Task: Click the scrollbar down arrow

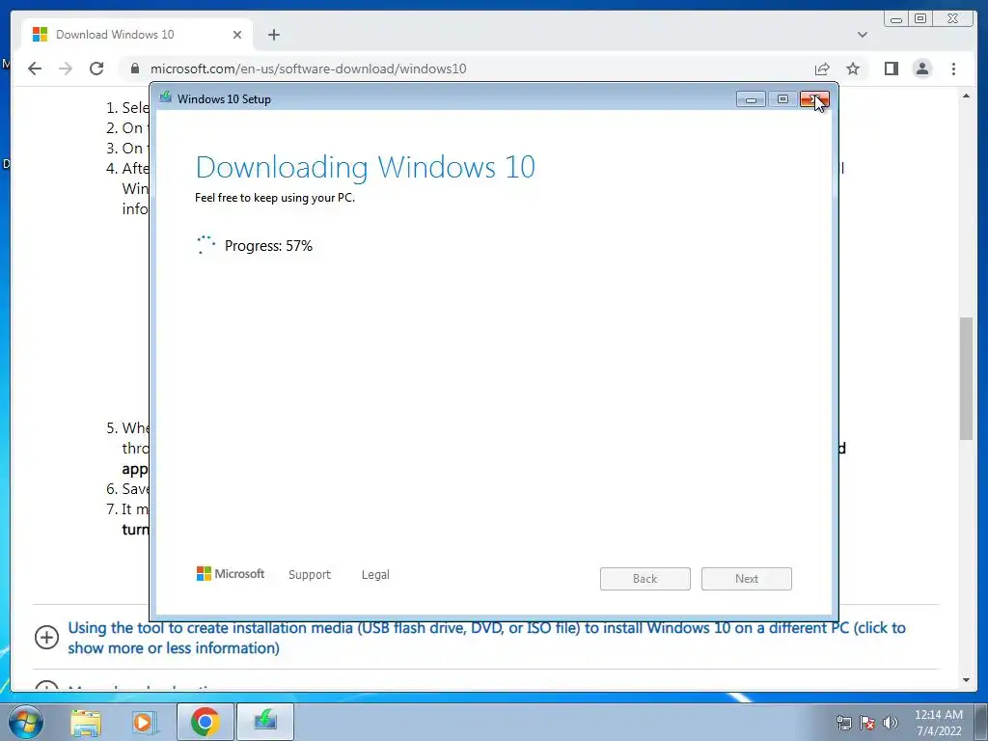Action: (x=967, y=680)
